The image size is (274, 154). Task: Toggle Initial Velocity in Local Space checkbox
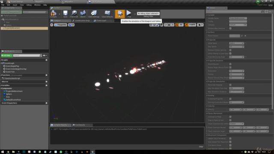[230, 53]
